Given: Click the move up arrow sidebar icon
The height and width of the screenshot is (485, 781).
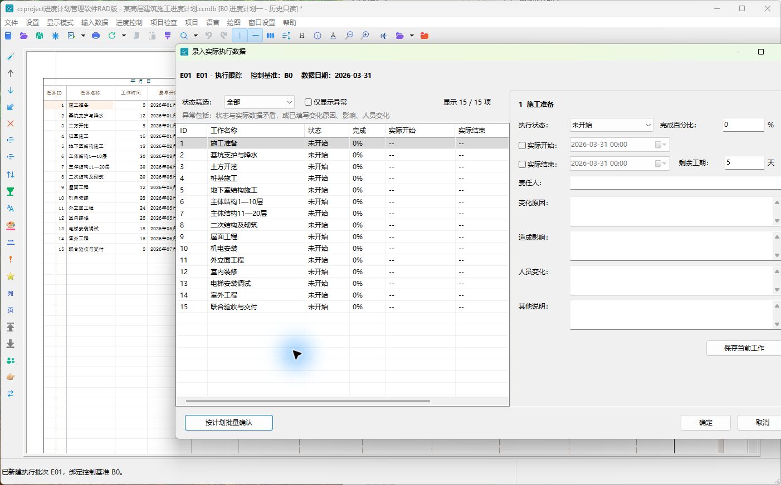Looking at the screenshot, I should click(x=11, y=73).
